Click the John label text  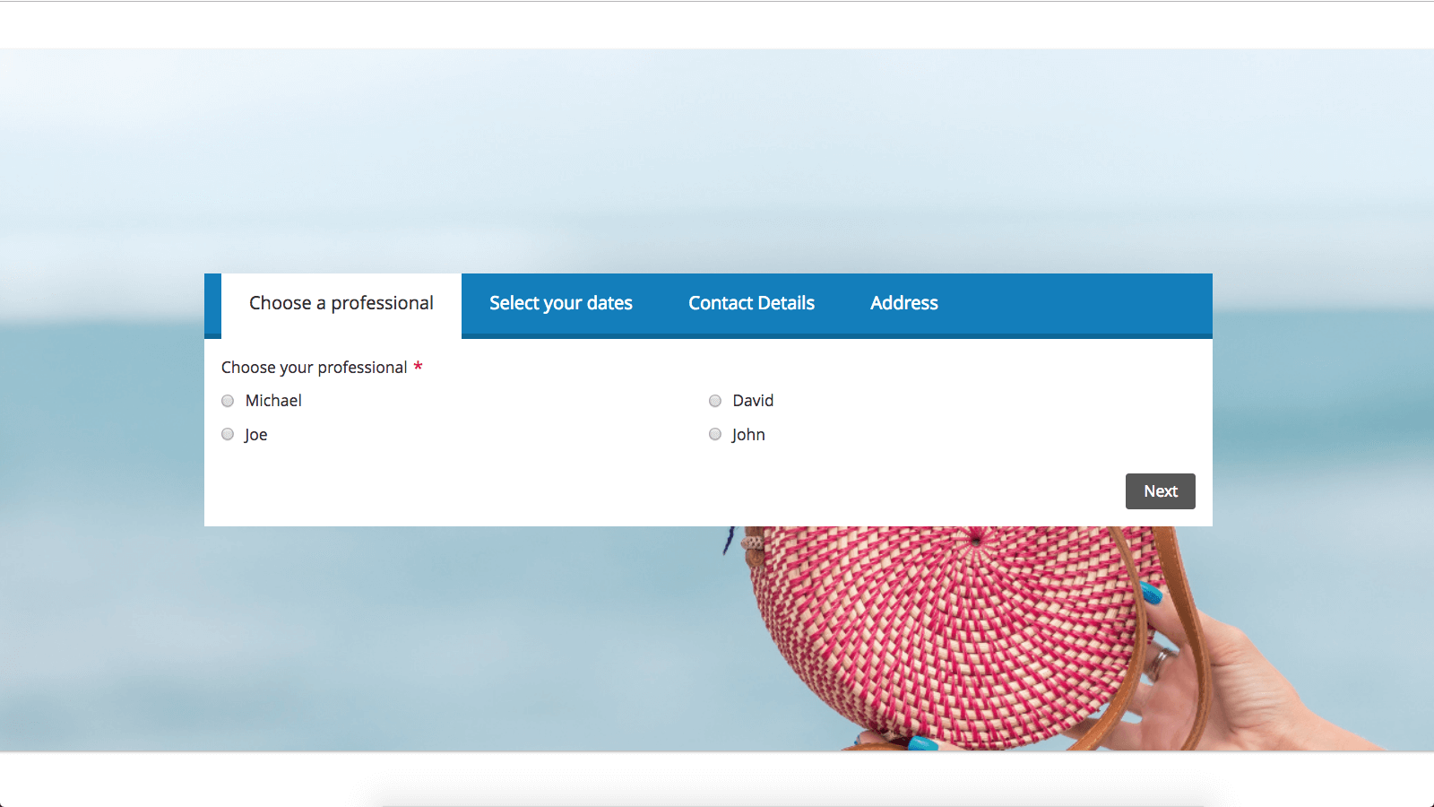pyautogui.click(x=747, y=434)
